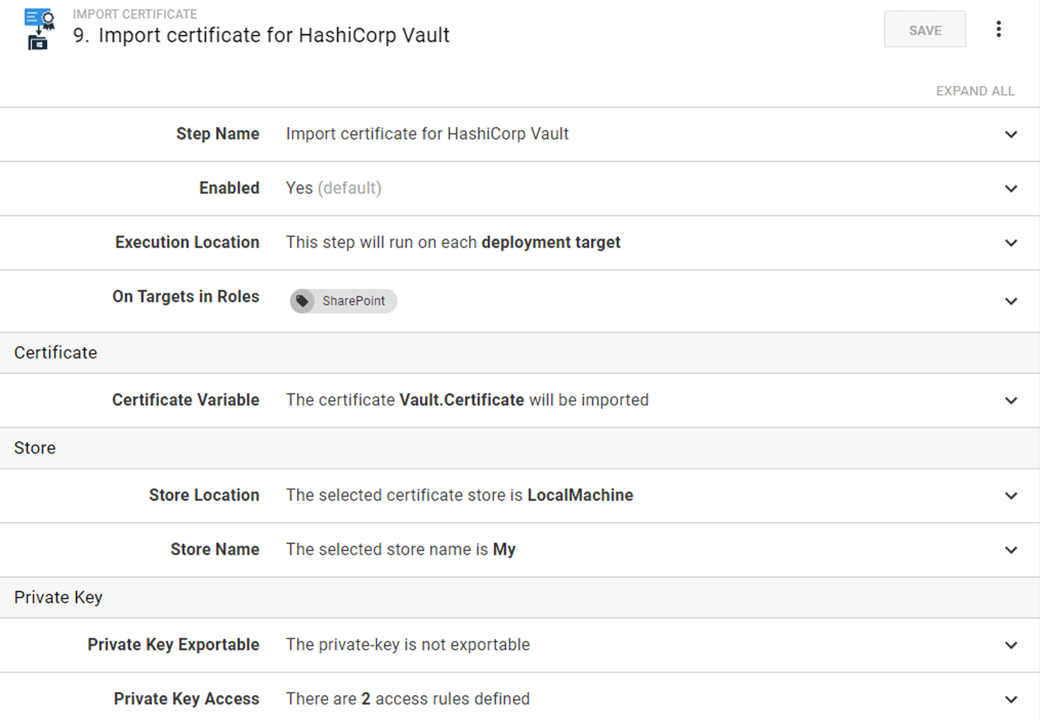The width and height of the screenshot is (1040, 721).
Task: Click the Certificate section header
Action: [55, 353]
